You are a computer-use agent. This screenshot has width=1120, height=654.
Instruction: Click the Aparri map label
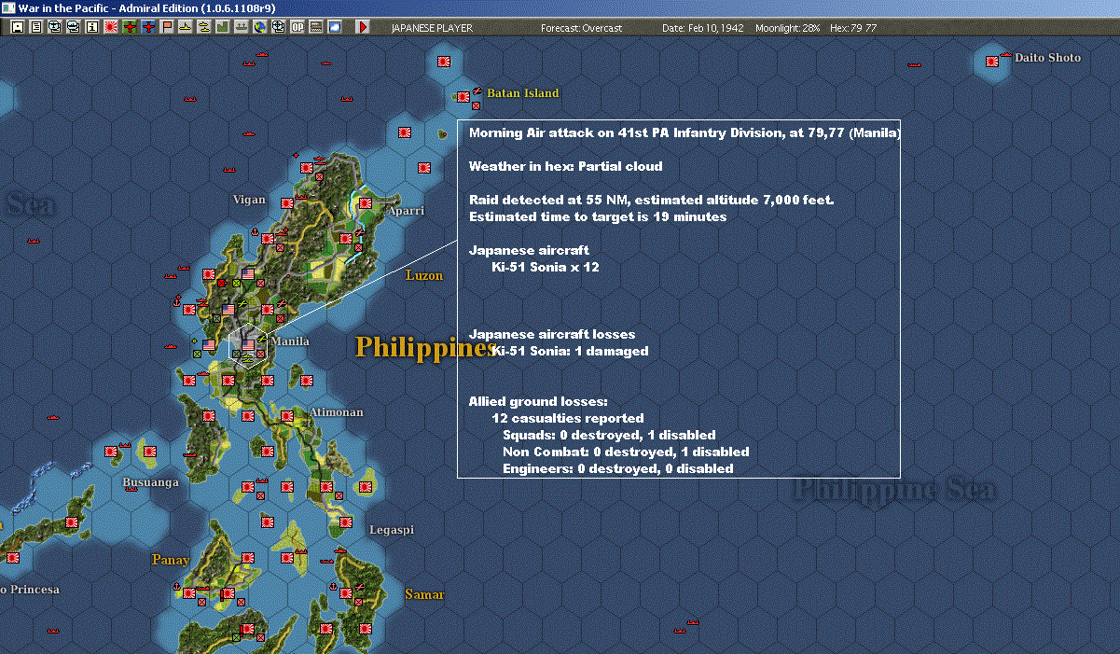point(406,211)
